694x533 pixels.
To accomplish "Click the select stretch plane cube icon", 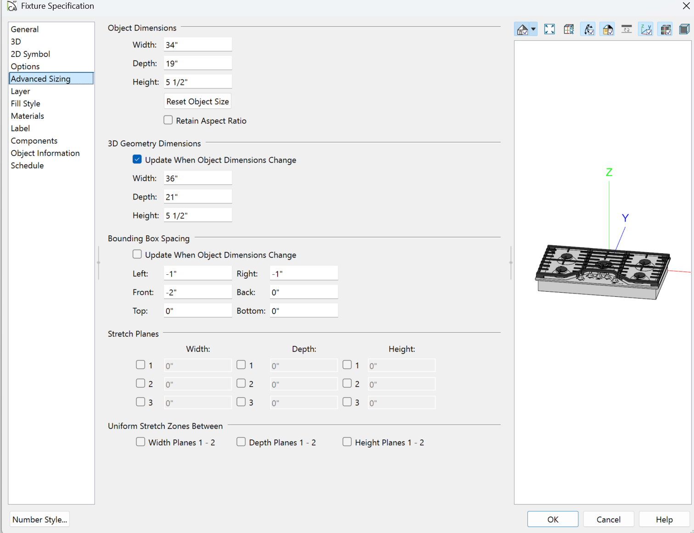I will (569, 29).
